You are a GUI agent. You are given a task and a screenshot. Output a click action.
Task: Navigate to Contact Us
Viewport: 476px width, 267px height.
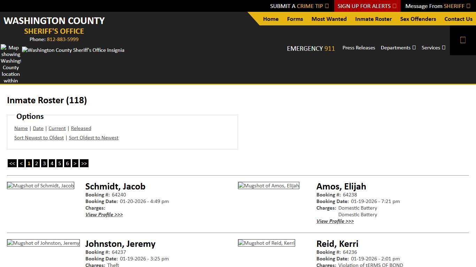pos(458,19)
